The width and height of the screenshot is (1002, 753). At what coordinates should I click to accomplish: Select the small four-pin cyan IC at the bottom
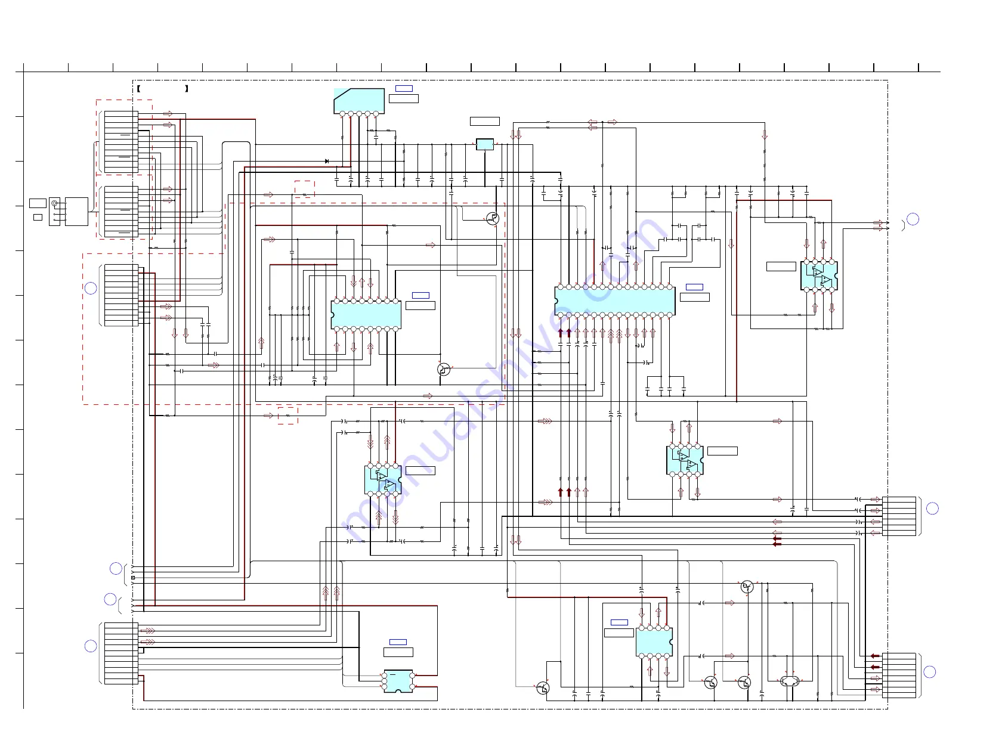[398, 681]
